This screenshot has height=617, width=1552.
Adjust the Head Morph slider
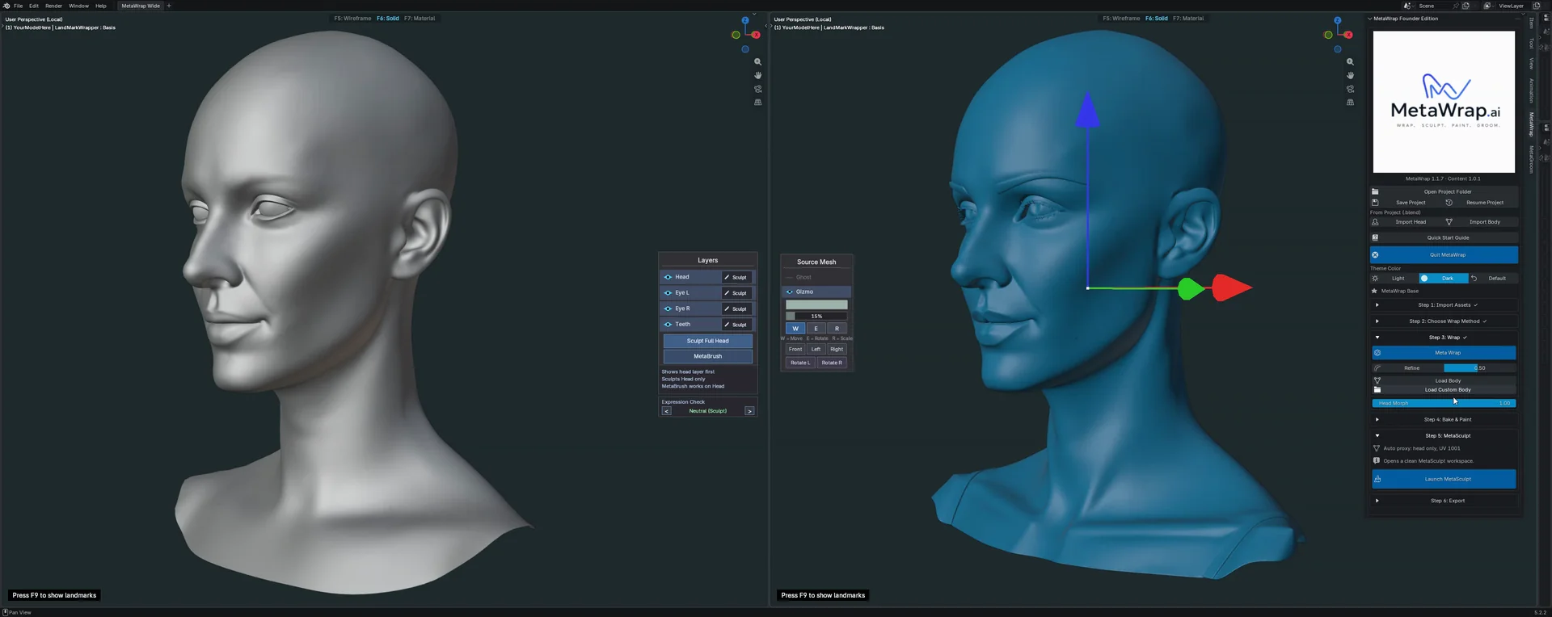click(x=1444, y=403)
